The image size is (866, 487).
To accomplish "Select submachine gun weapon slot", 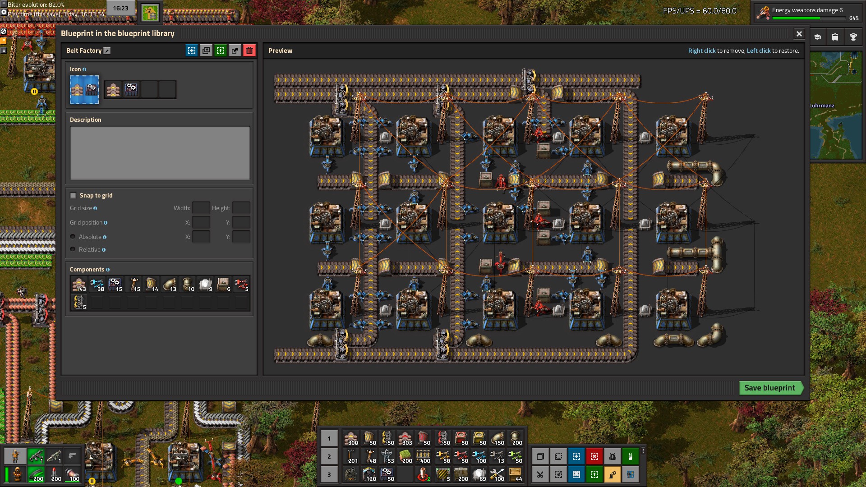I will [36, 456].
